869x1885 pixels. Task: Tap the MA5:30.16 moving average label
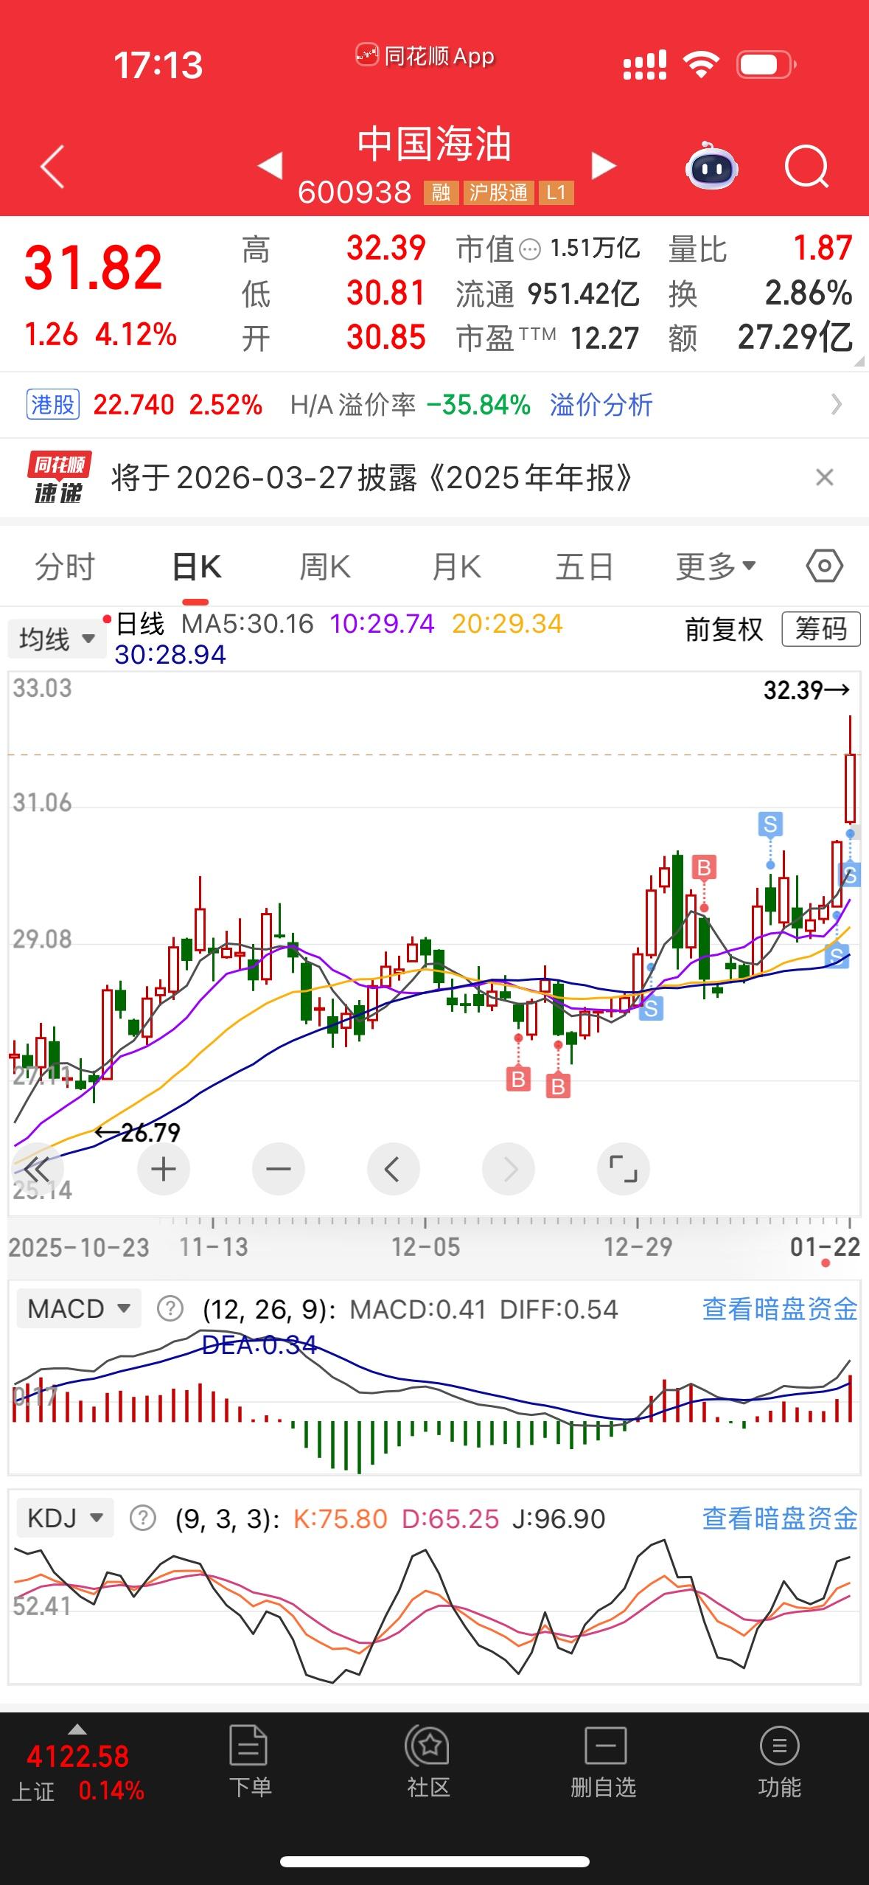(x=248, y=624)
